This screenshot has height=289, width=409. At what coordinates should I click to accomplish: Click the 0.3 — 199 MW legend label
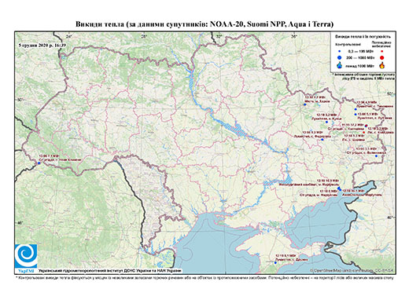tap(361, 51)
